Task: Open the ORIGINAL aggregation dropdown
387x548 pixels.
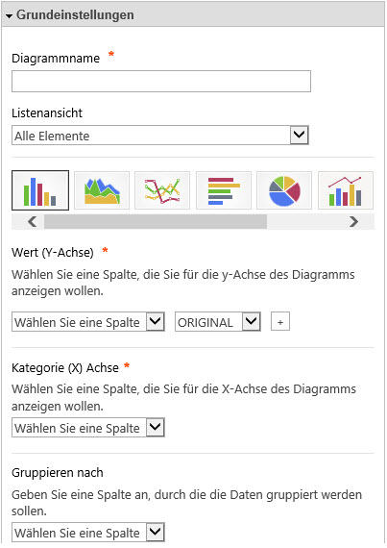Action: pos(218,322)
